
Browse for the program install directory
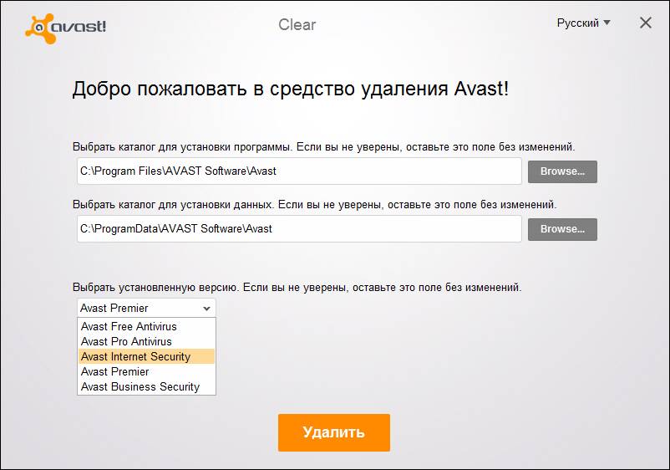click(562, 171)
